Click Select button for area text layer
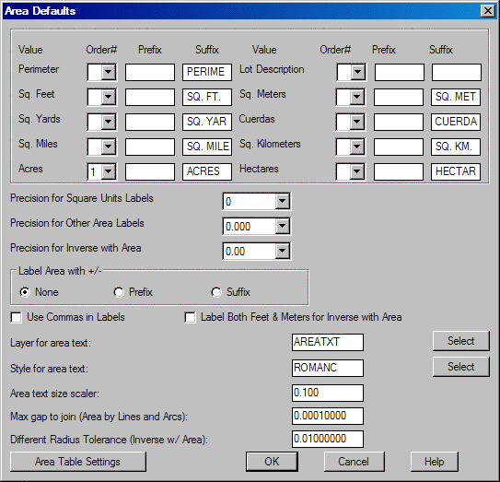500x482 pixels. 460,341
